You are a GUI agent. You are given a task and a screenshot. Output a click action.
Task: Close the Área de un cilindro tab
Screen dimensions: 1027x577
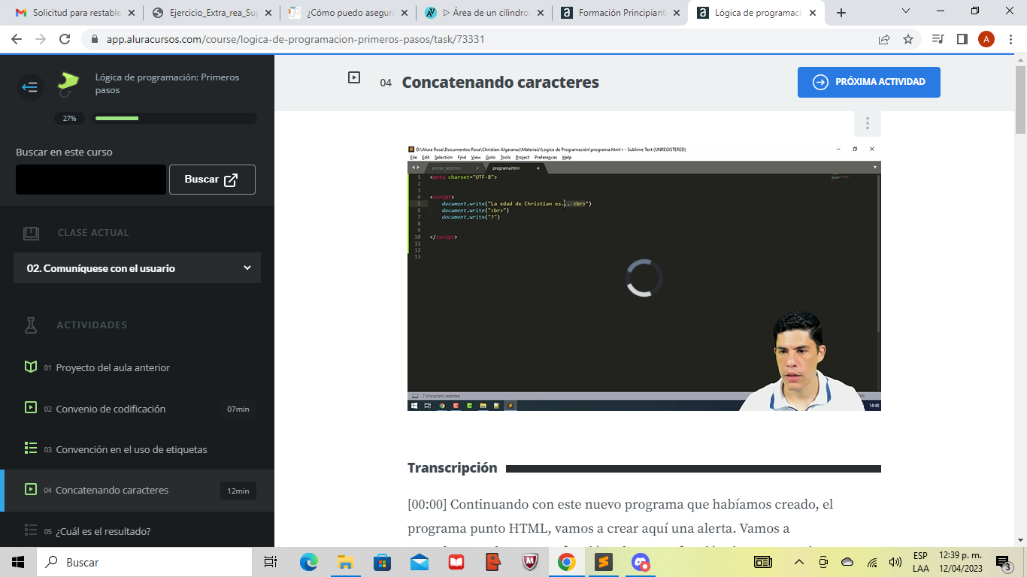(x=539, y=13)
